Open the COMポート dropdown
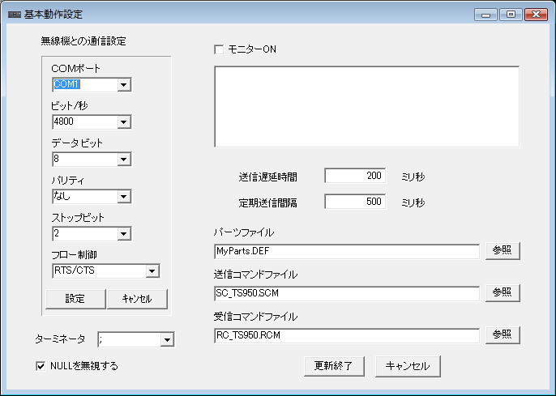 click(x=123, y=84)
